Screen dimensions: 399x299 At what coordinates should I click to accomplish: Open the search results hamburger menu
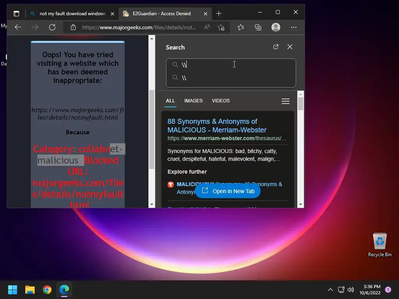click(x=286, y=101)
